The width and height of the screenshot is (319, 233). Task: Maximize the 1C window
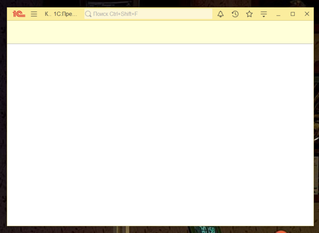pos(293,14)
